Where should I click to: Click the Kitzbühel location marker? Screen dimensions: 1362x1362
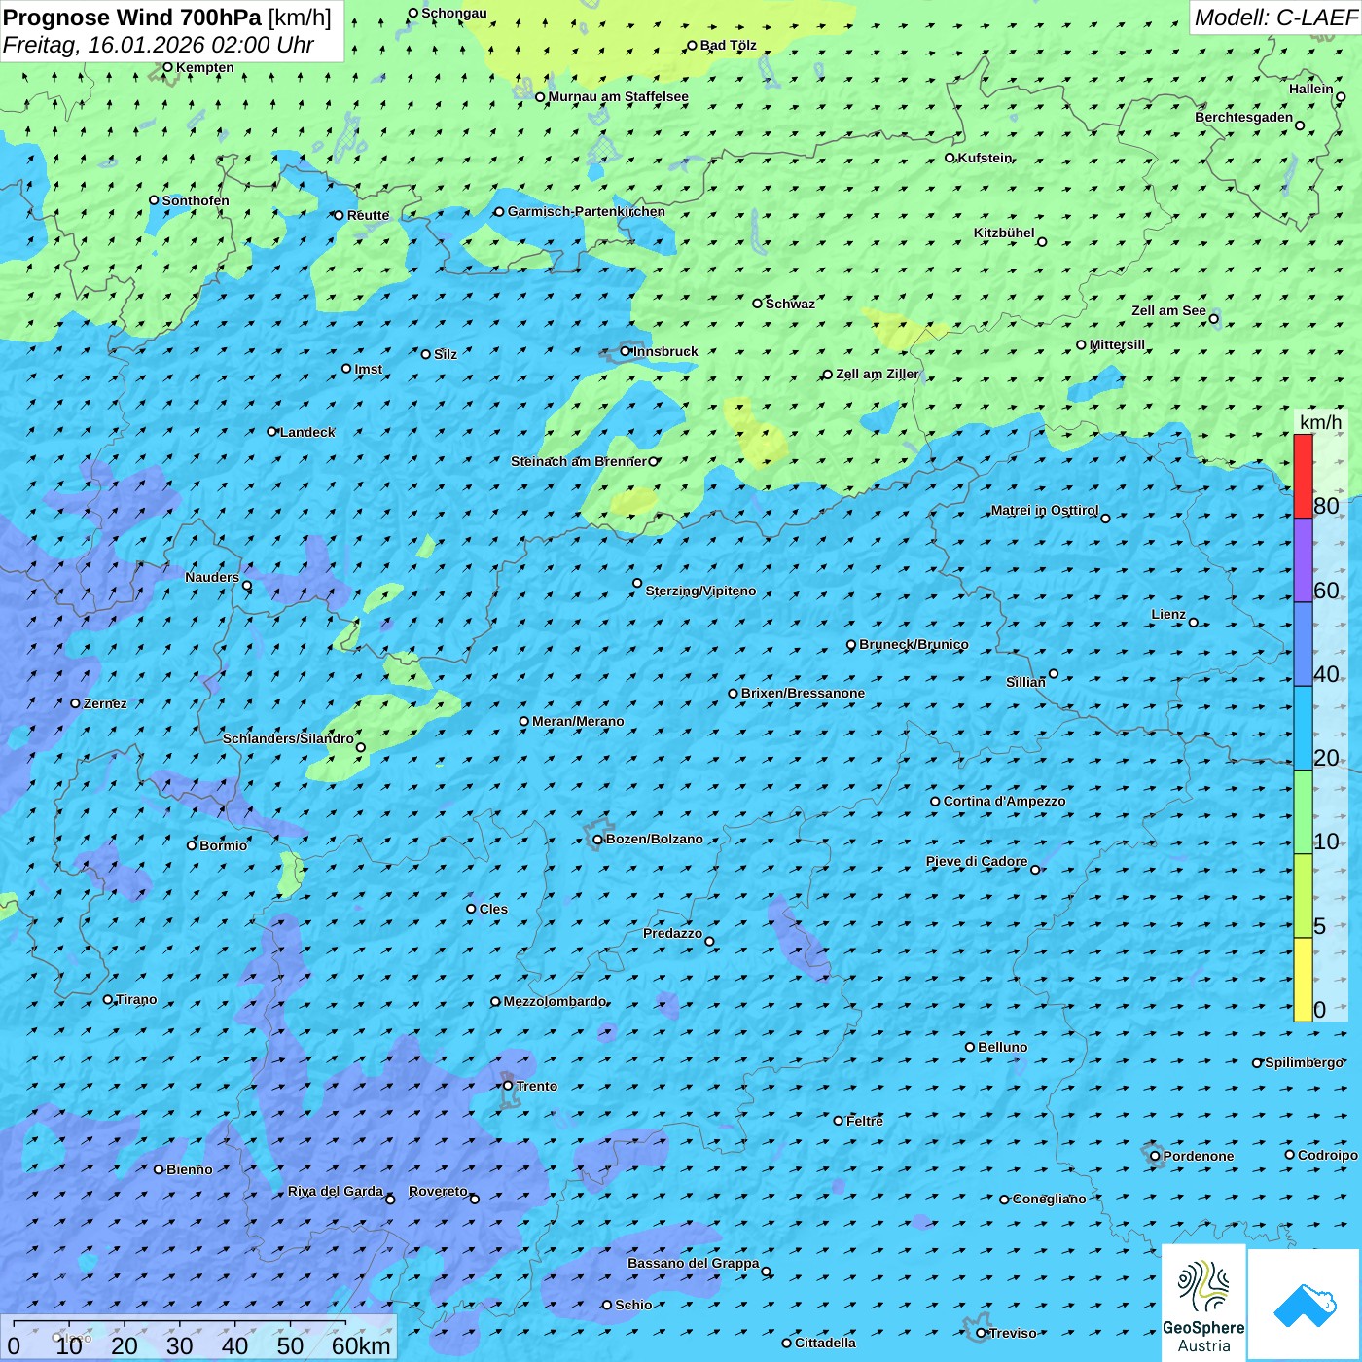1042,242
